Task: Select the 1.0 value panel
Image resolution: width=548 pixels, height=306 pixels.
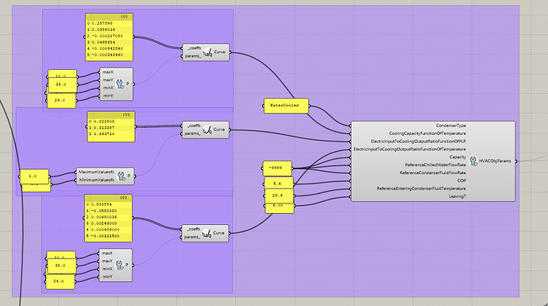Action: click(34, 176)
